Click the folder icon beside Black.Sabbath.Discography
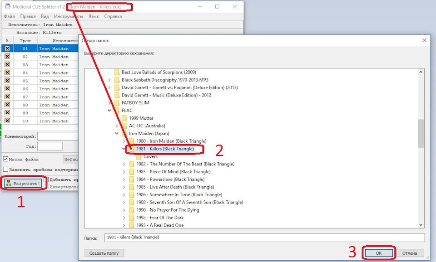 117,80
